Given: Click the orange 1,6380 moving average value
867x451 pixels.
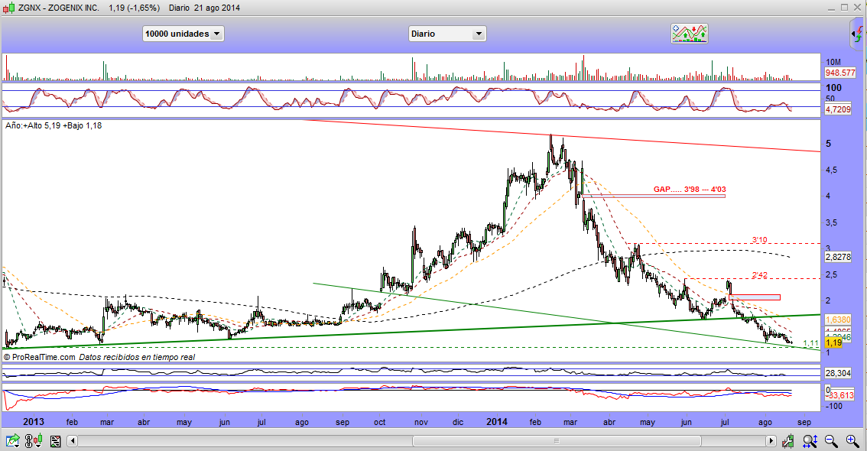Looking at the screenshot, I should click(x=838, y=320).
